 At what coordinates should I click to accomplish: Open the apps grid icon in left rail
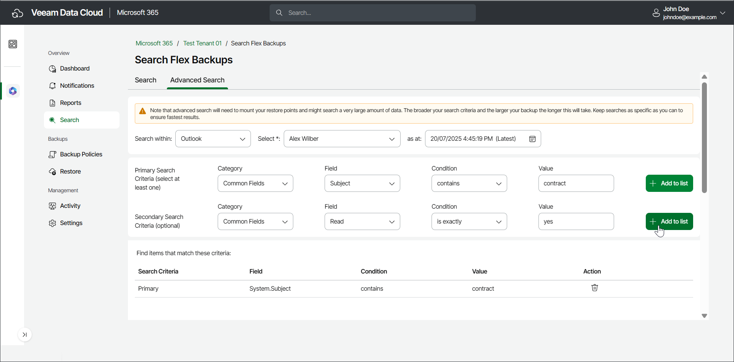(13, 44)
